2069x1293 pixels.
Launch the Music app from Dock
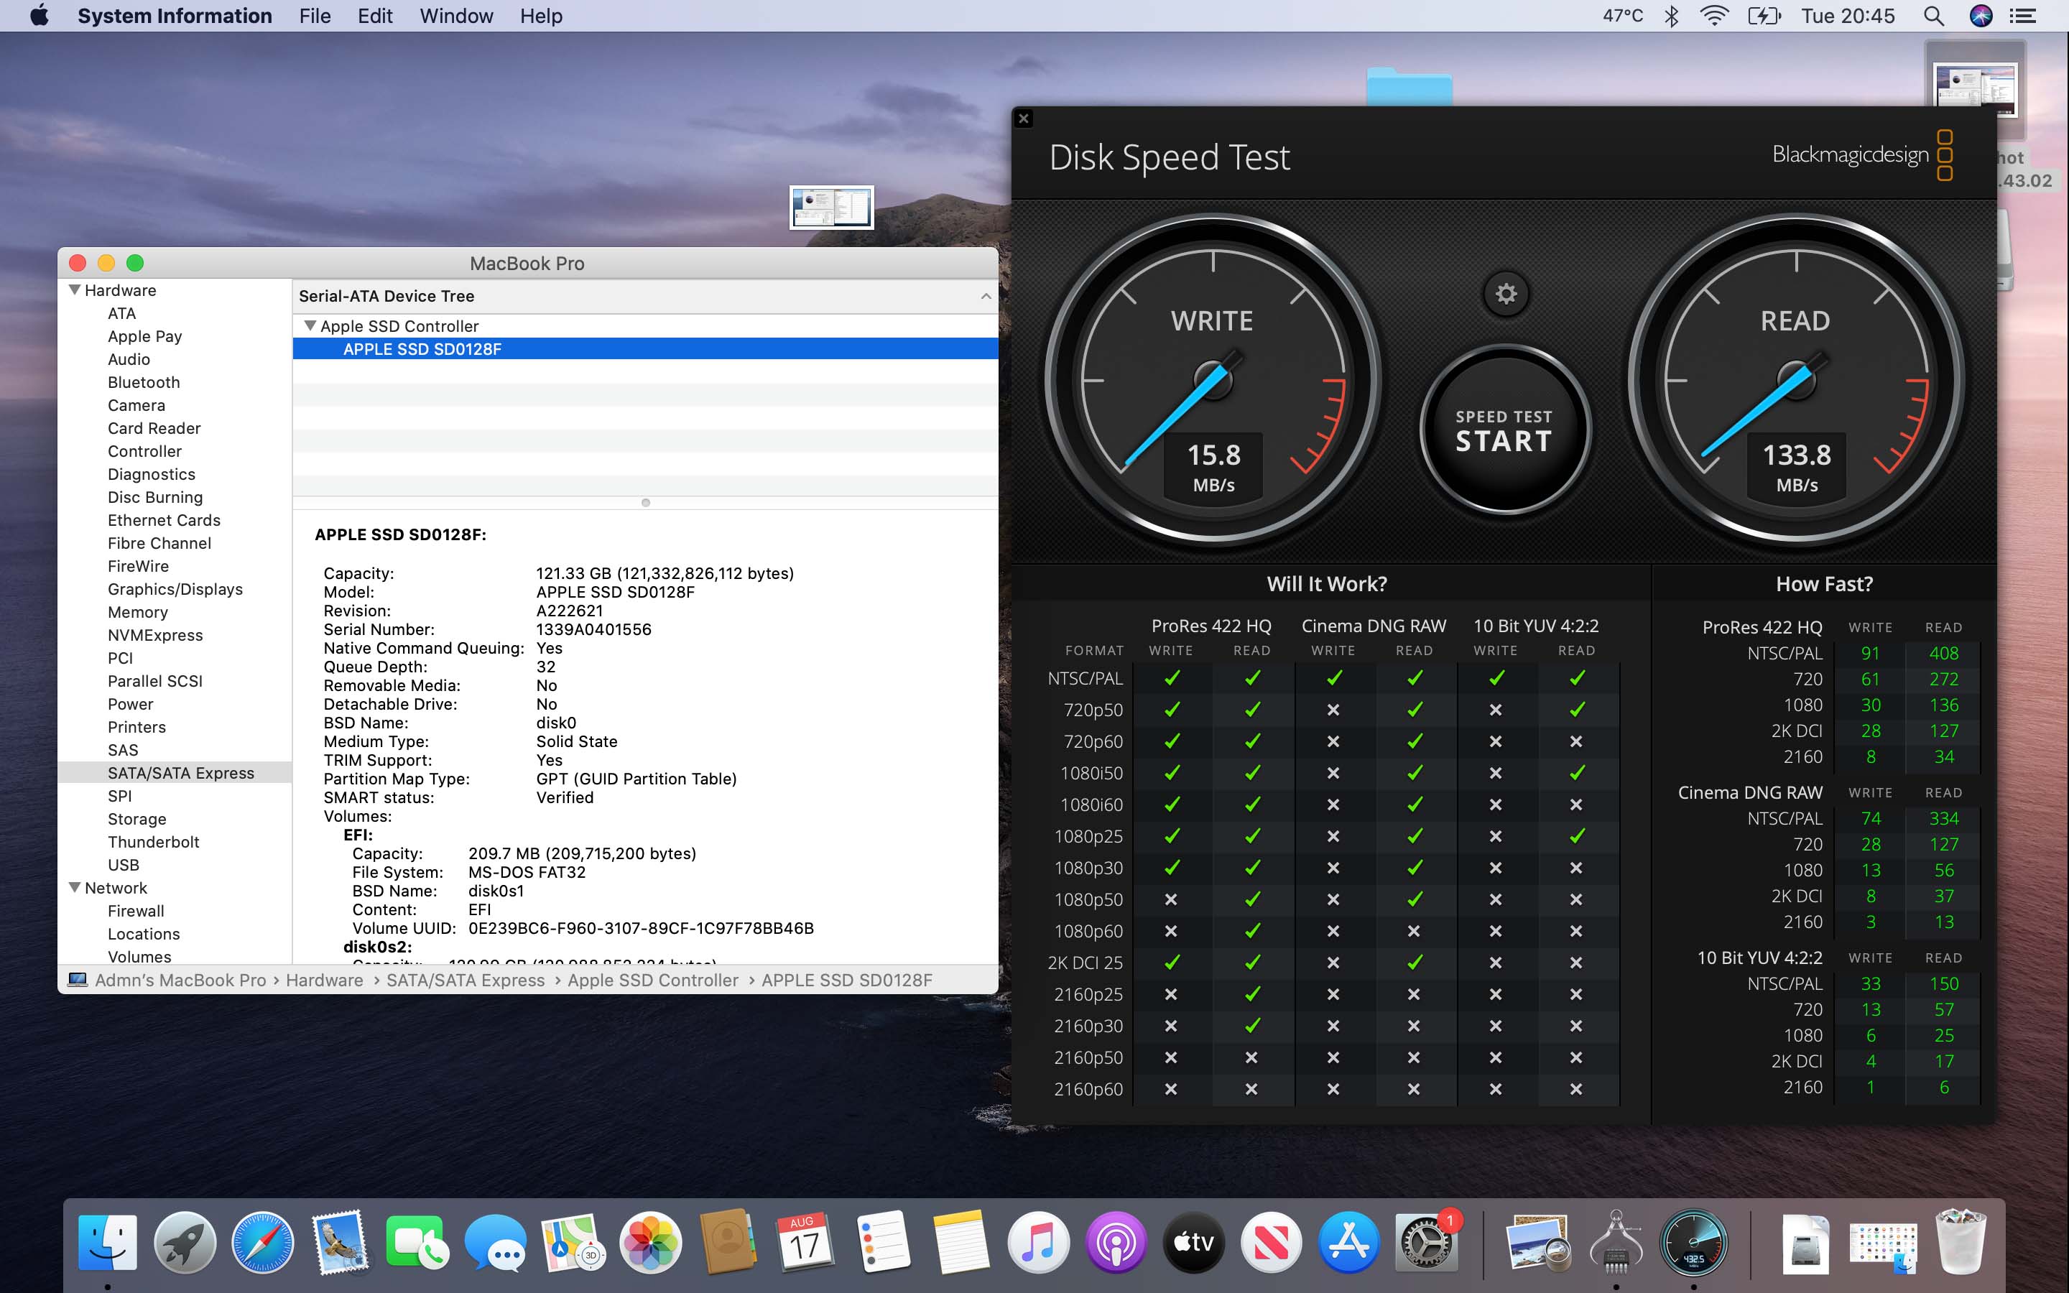[x=1038, y=1242]
